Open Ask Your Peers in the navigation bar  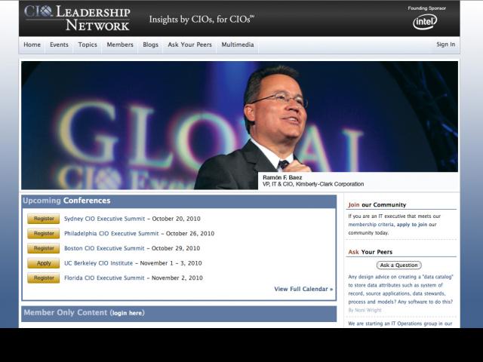(189, 44)
